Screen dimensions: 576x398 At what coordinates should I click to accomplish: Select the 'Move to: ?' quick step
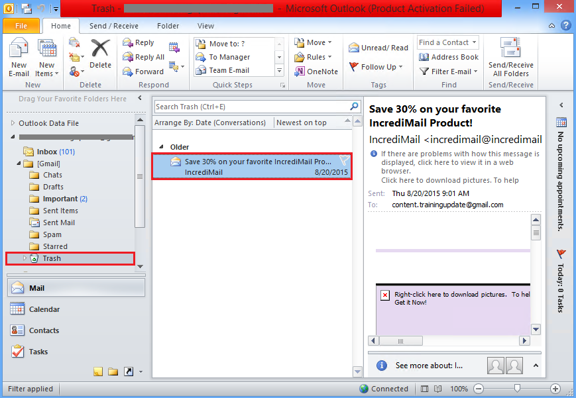235,44
